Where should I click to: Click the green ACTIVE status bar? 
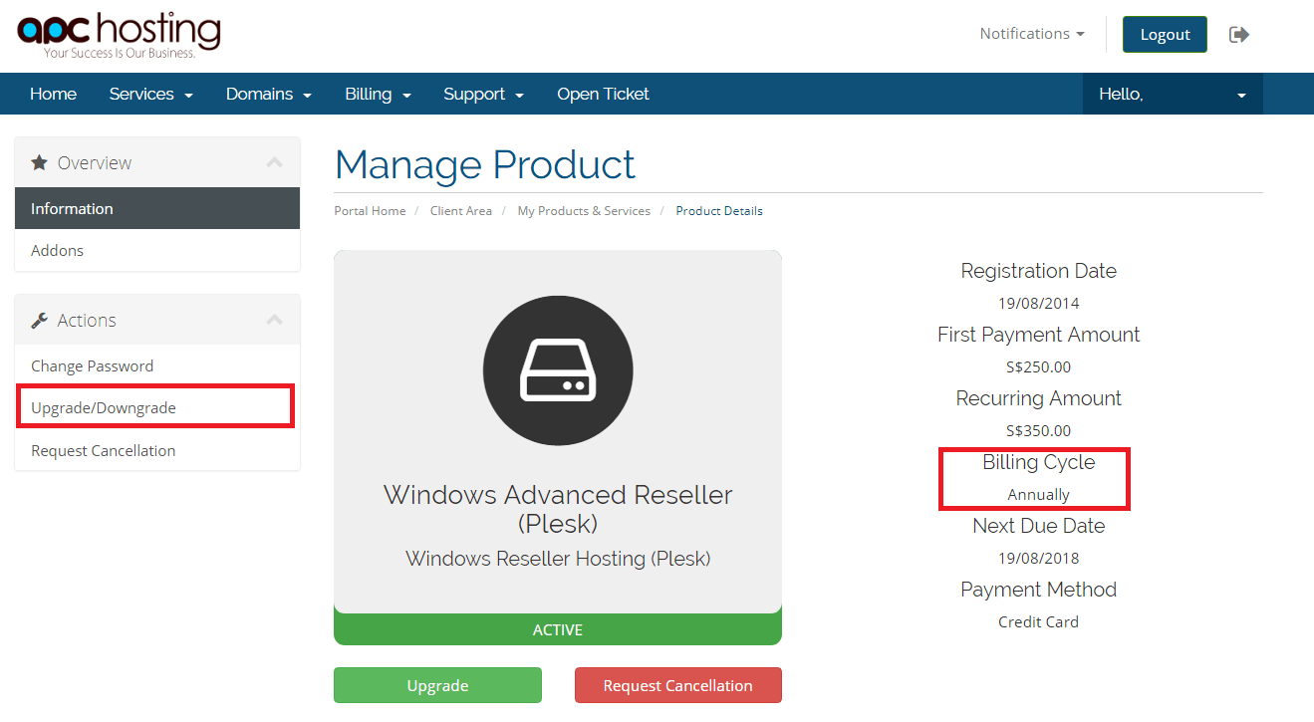[x=558, y=629]
